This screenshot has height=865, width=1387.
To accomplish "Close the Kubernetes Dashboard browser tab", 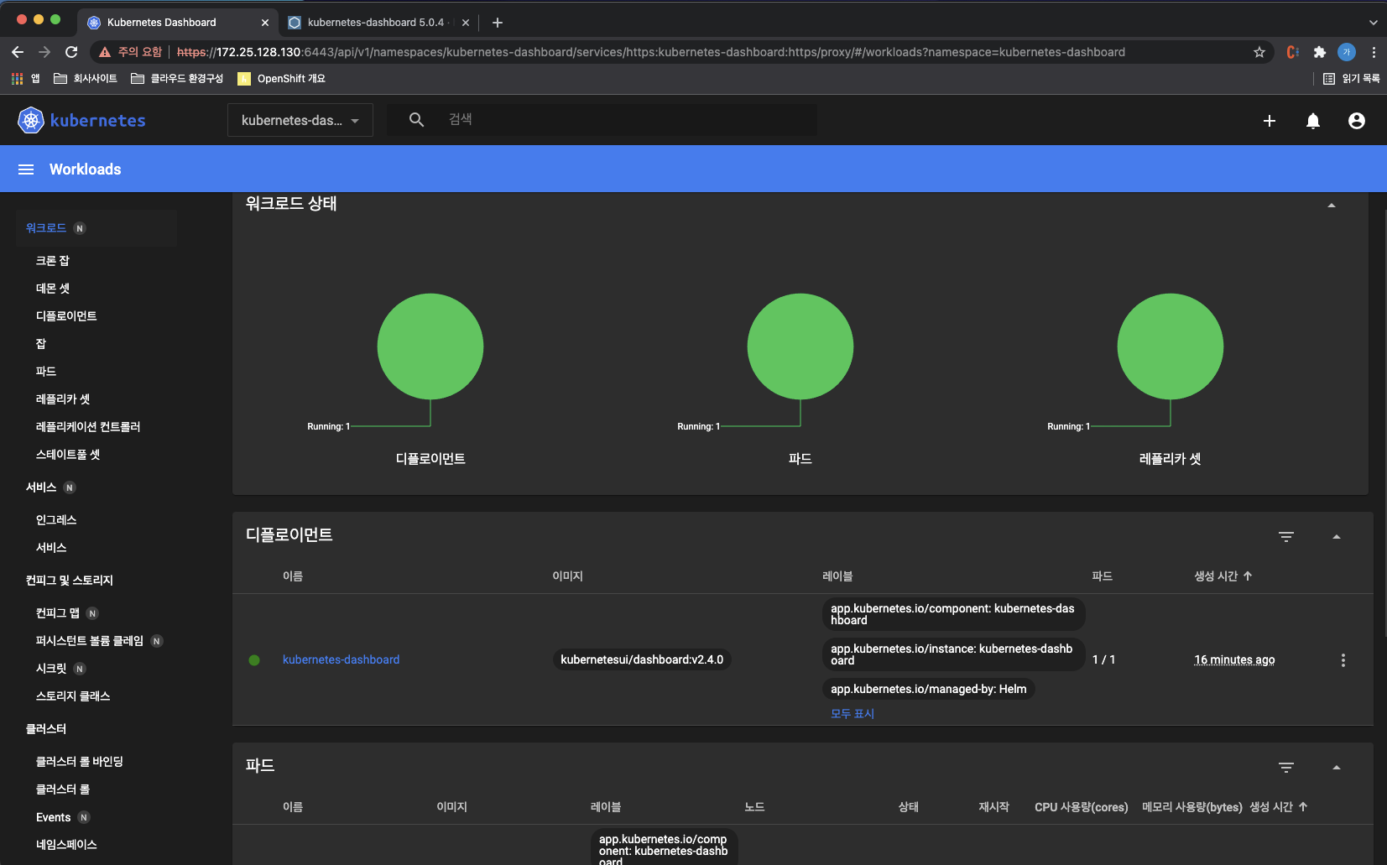I will click(265, 23).
